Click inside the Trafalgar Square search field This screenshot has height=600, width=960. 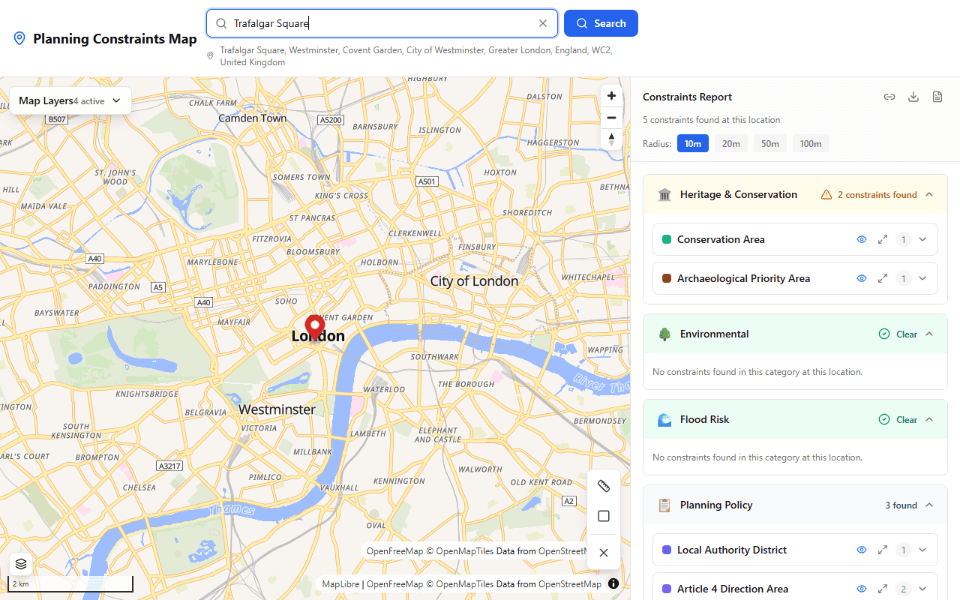(x=337, y=23)
